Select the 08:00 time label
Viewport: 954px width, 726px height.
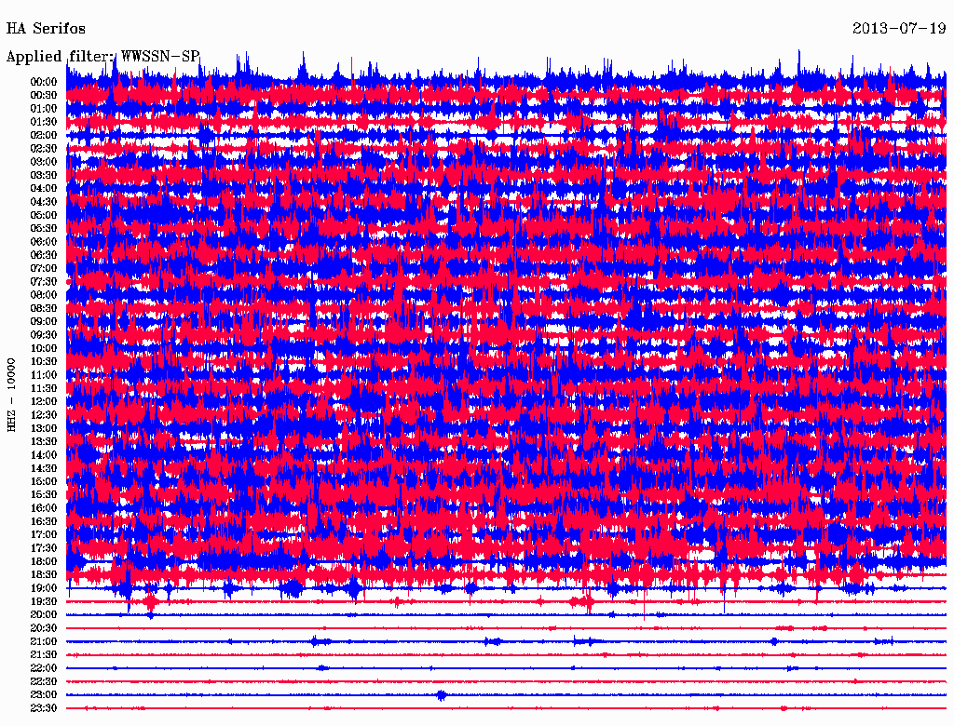(x=44, y=295)
